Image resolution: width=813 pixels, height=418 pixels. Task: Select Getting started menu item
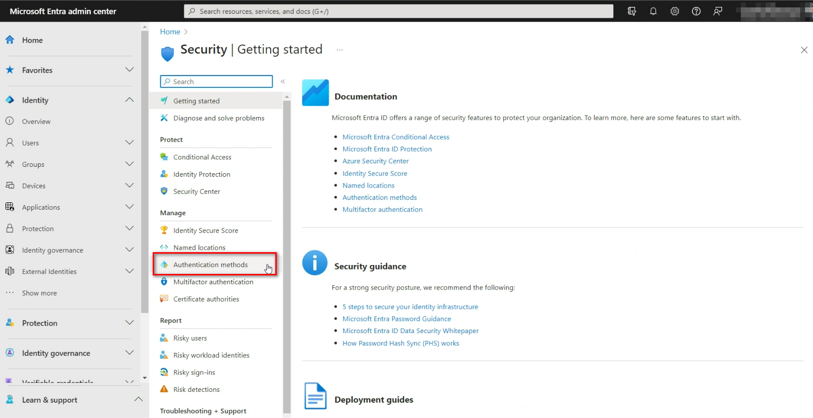click(x=217, y=101)
